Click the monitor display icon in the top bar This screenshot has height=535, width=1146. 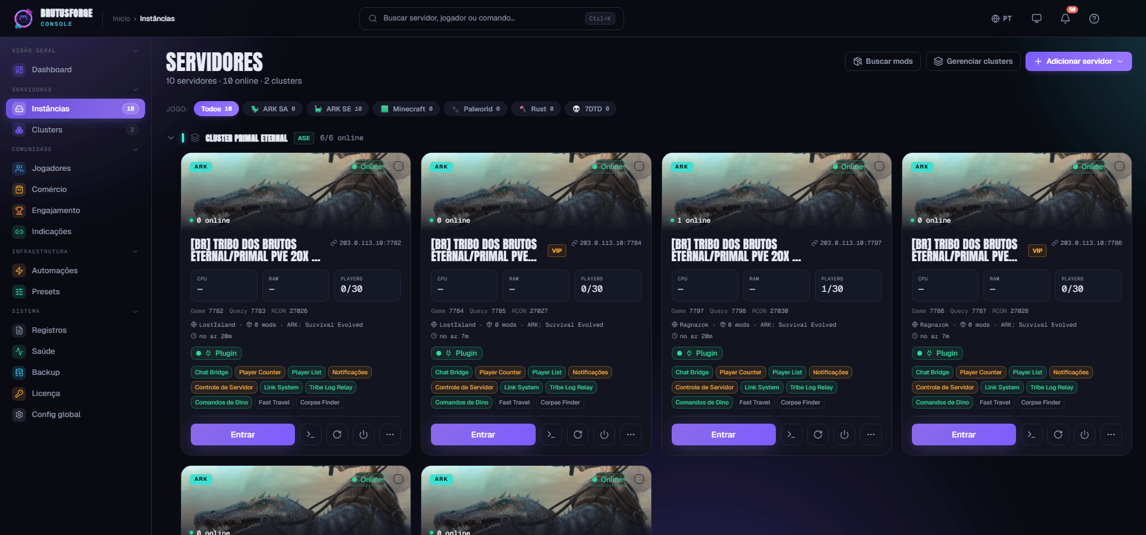point(1036,19)
